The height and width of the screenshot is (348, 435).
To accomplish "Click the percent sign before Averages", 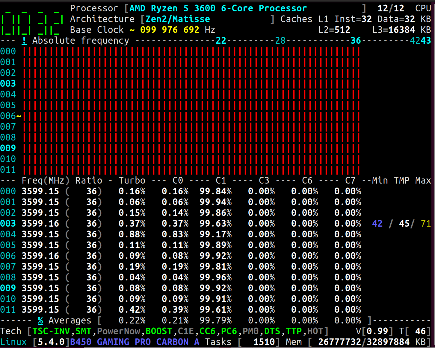I will [x=40, y=320].
